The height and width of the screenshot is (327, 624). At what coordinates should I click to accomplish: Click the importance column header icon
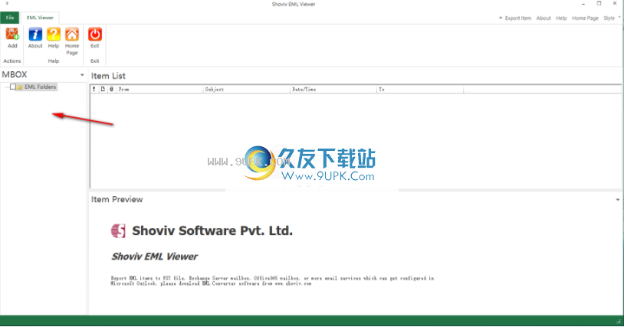pyautogui.click(x=94, y=90)
